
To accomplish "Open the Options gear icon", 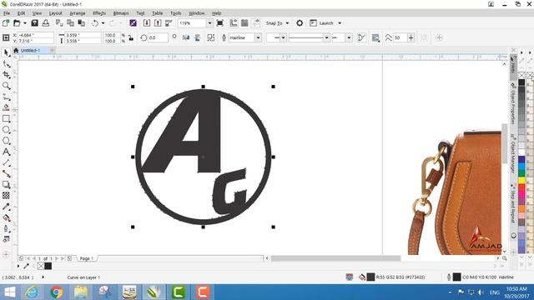I will point(300,23).
